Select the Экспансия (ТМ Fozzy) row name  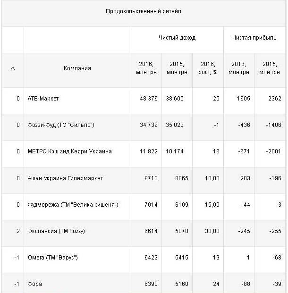point(56,231)
